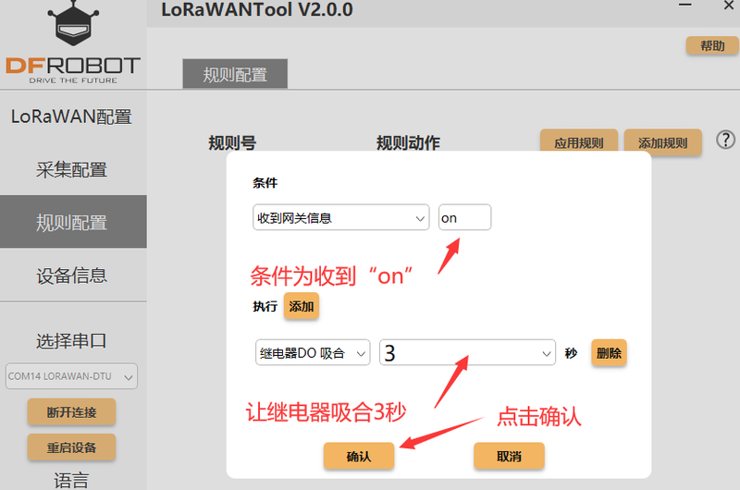The width and height of the screenshot is (740, 490).
Task: Open 设备信息 sidebar page
Action: pyautogui.click(x=71, y=276)
